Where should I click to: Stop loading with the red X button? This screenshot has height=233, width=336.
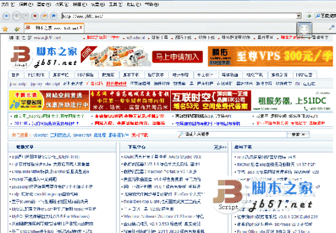[x=35, y=16]
